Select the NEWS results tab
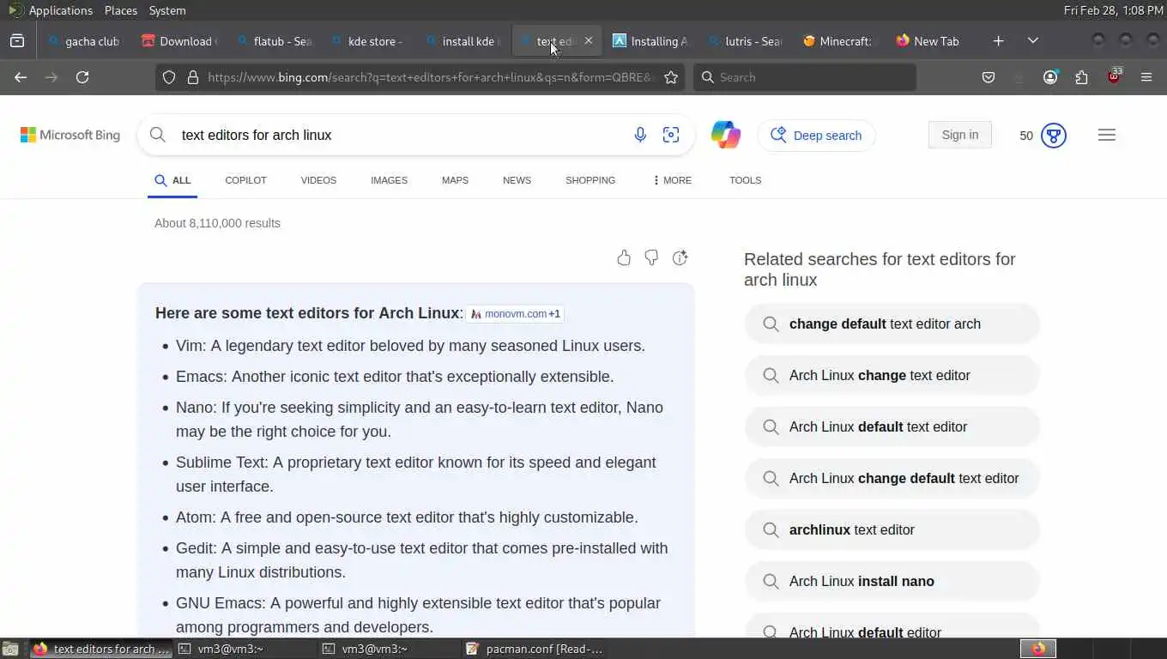The image size is (1167, 659). coord(517,180)
